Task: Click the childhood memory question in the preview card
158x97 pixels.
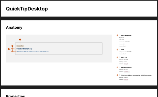Action: pos(33,51)
